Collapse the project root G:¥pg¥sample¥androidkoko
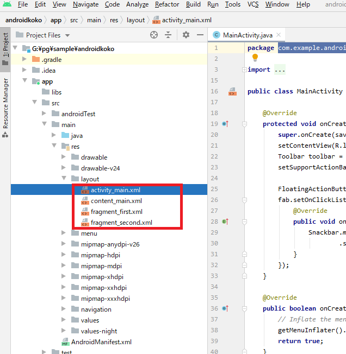 (15, 48)
